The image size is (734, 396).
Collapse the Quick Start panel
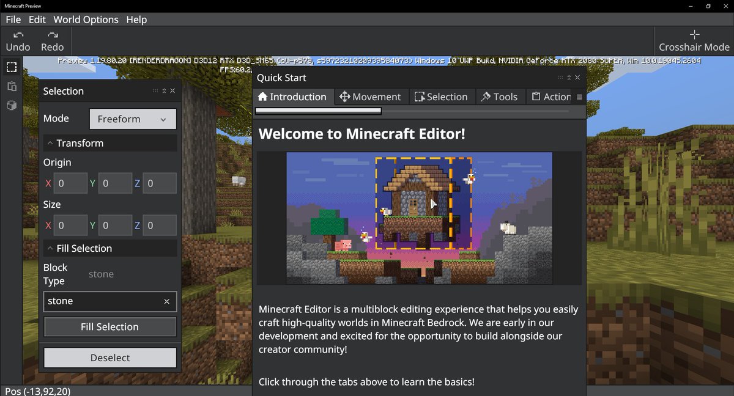point(569,78)
